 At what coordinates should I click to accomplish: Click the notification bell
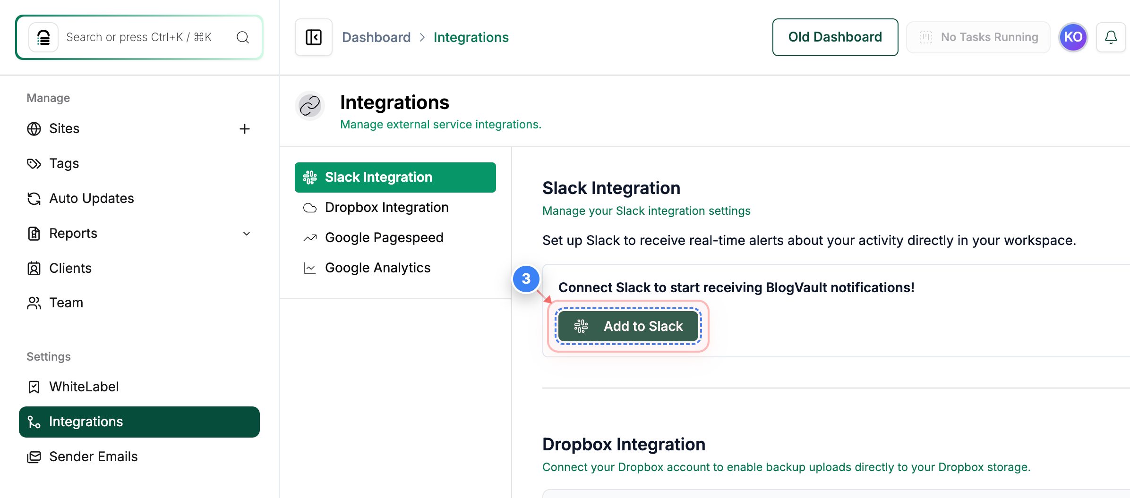(x=1111, y=37)
